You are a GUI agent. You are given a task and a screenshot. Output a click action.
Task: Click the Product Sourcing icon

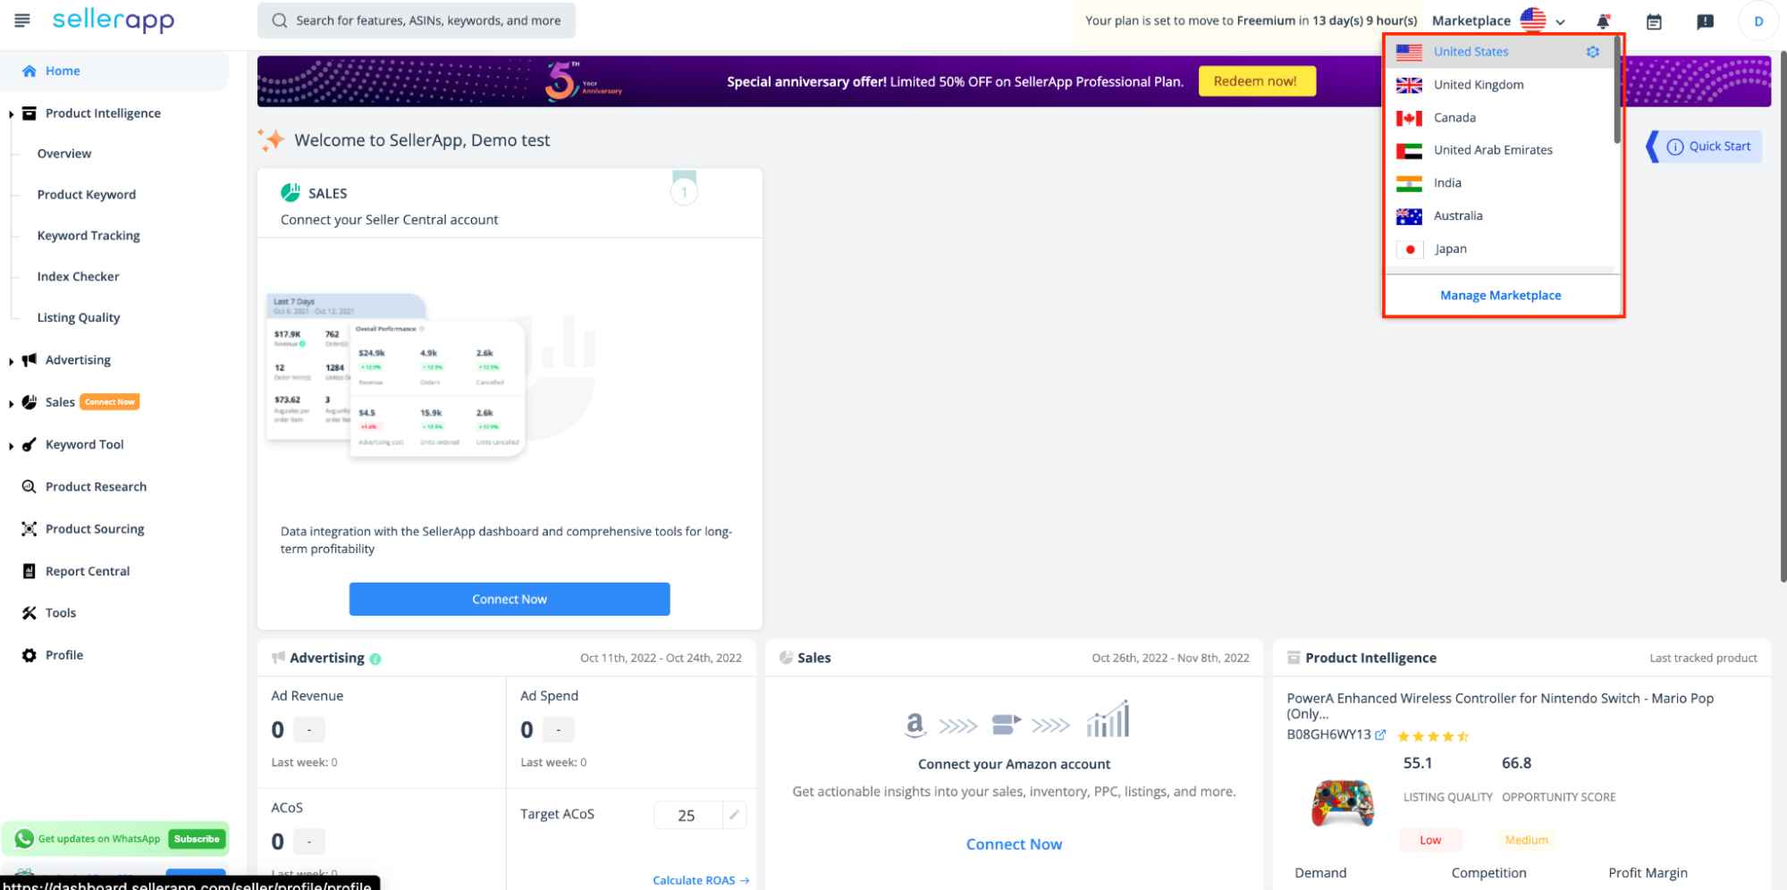pos(30,529)
